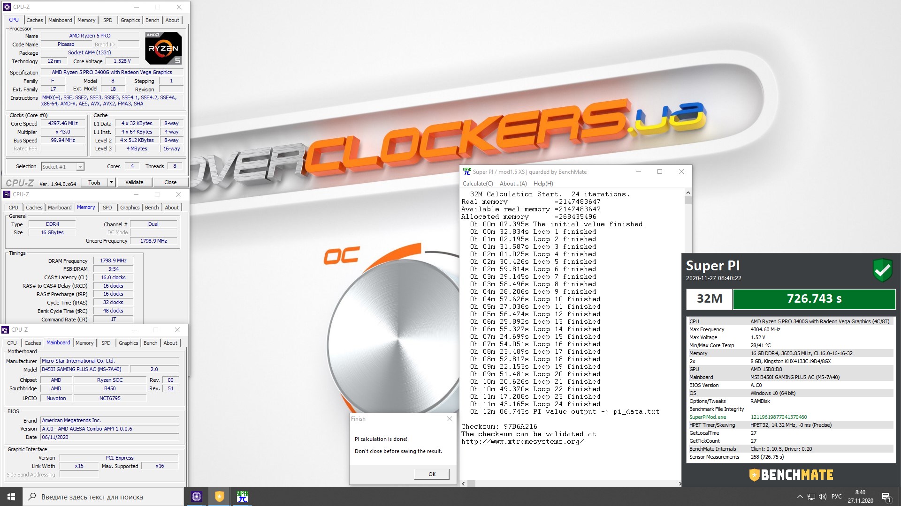
Task: Open the Calculate(C) menu in Super PI
Action: point(478,184)
